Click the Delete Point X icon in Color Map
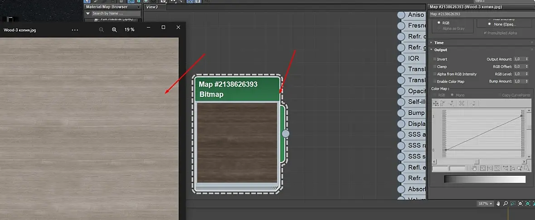 [462, 103]
